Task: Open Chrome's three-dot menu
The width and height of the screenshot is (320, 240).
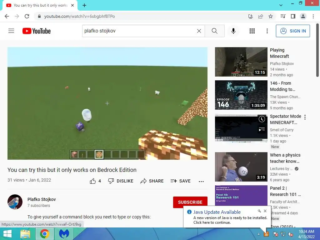Action: (x=313, y=16)
